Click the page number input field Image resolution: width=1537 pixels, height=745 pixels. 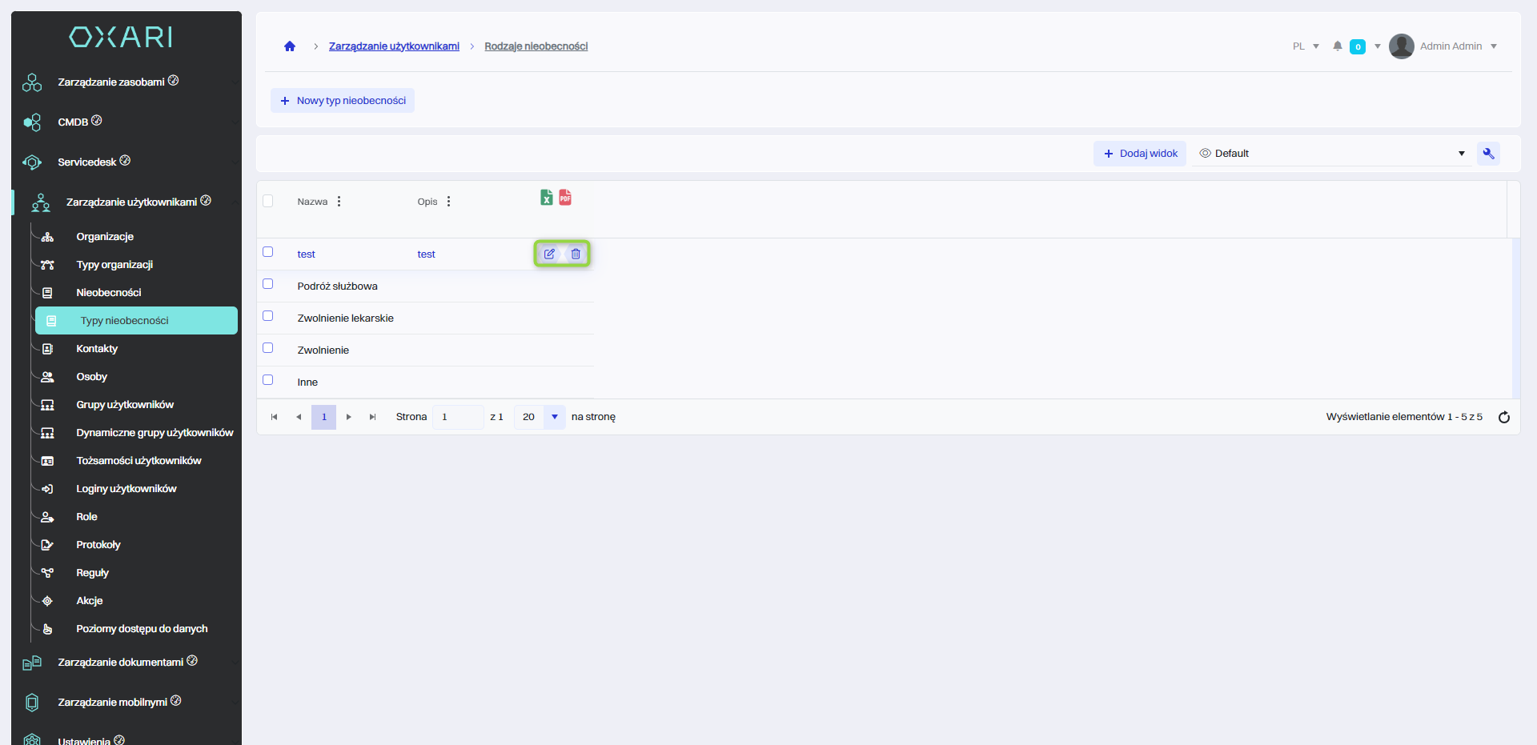point(457,417)
